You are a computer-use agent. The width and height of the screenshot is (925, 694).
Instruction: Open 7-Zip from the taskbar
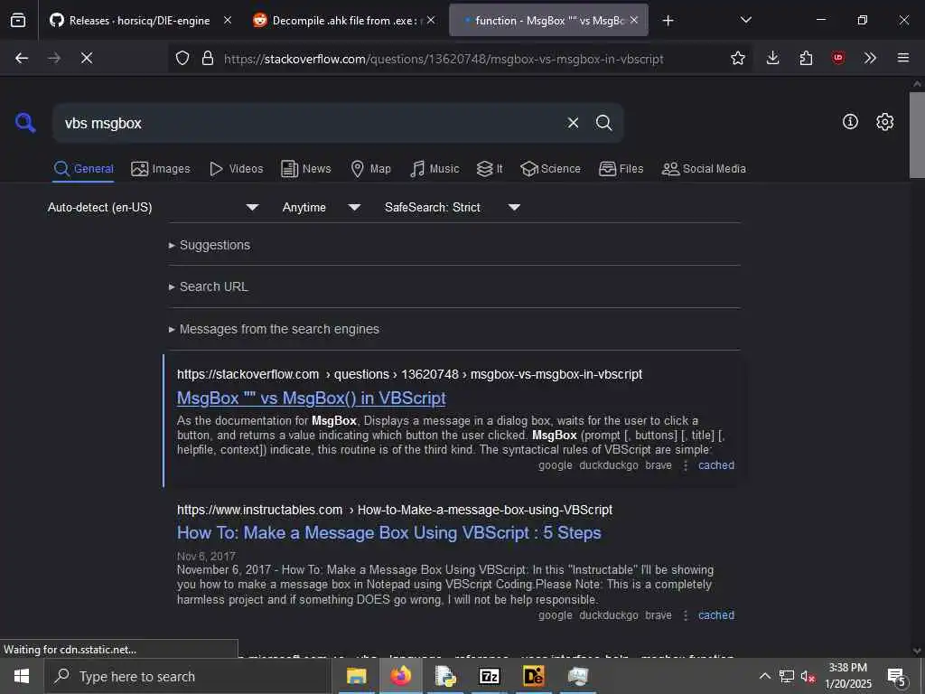pos(490,676)
